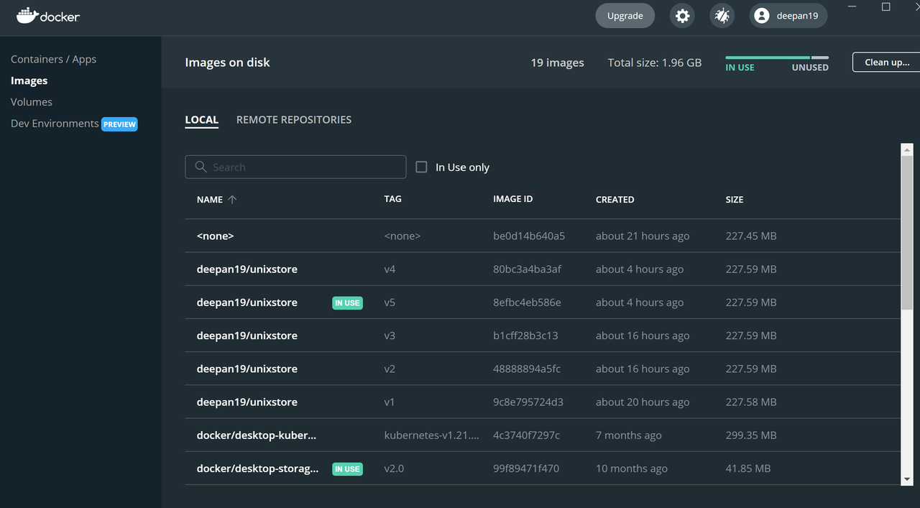
Task: Click the PREVIEW badge beside Dev Environments
Action: pyautogui.click(x=119, y=124)
